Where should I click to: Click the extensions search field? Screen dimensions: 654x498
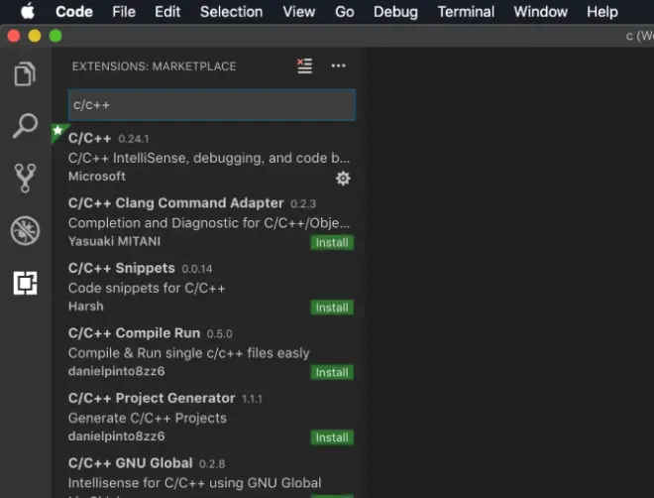pos(212,105)
